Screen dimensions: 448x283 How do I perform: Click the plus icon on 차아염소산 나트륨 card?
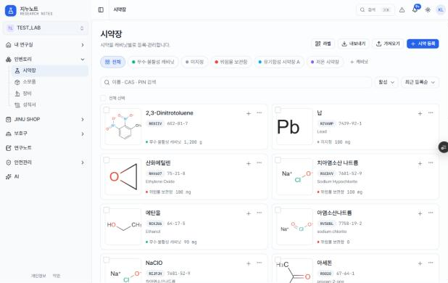[x=420, y=163]
